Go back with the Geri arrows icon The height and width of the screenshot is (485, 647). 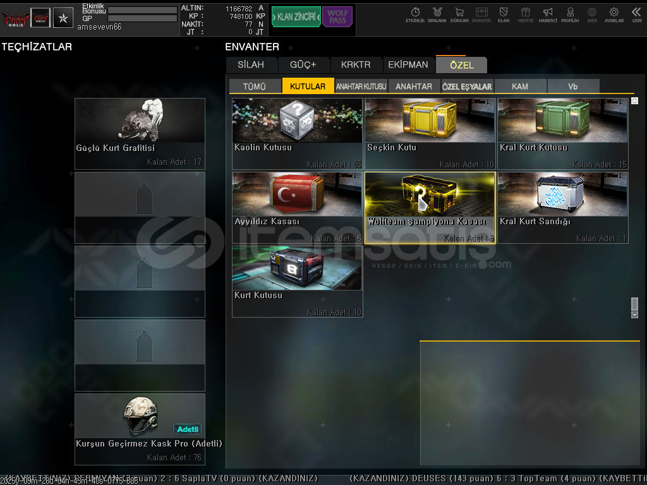pyautogui.click(x=637, y=15)
